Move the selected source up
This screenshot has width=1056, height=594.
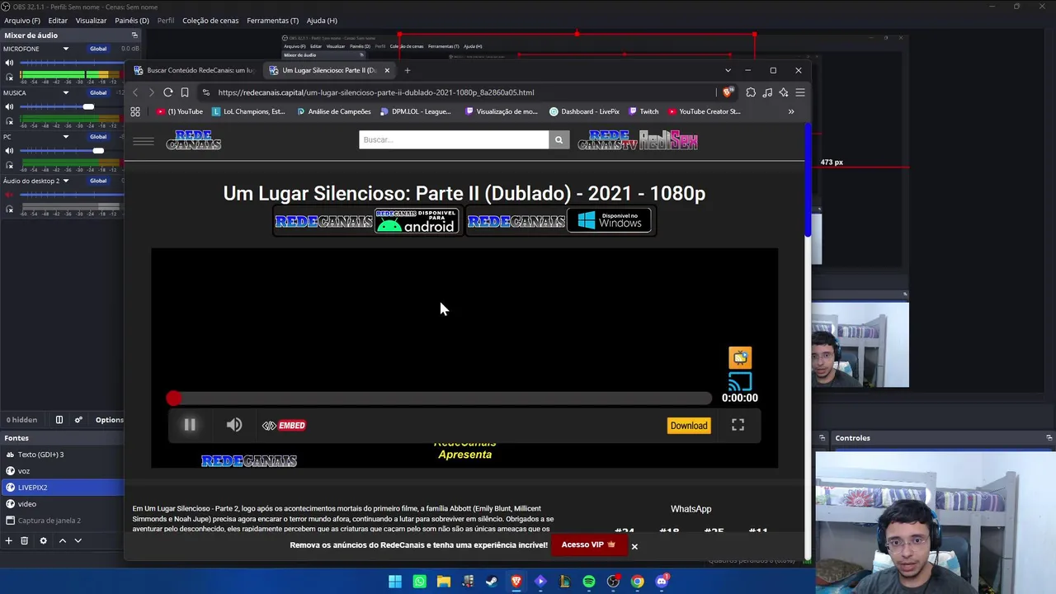coord(62,540)
